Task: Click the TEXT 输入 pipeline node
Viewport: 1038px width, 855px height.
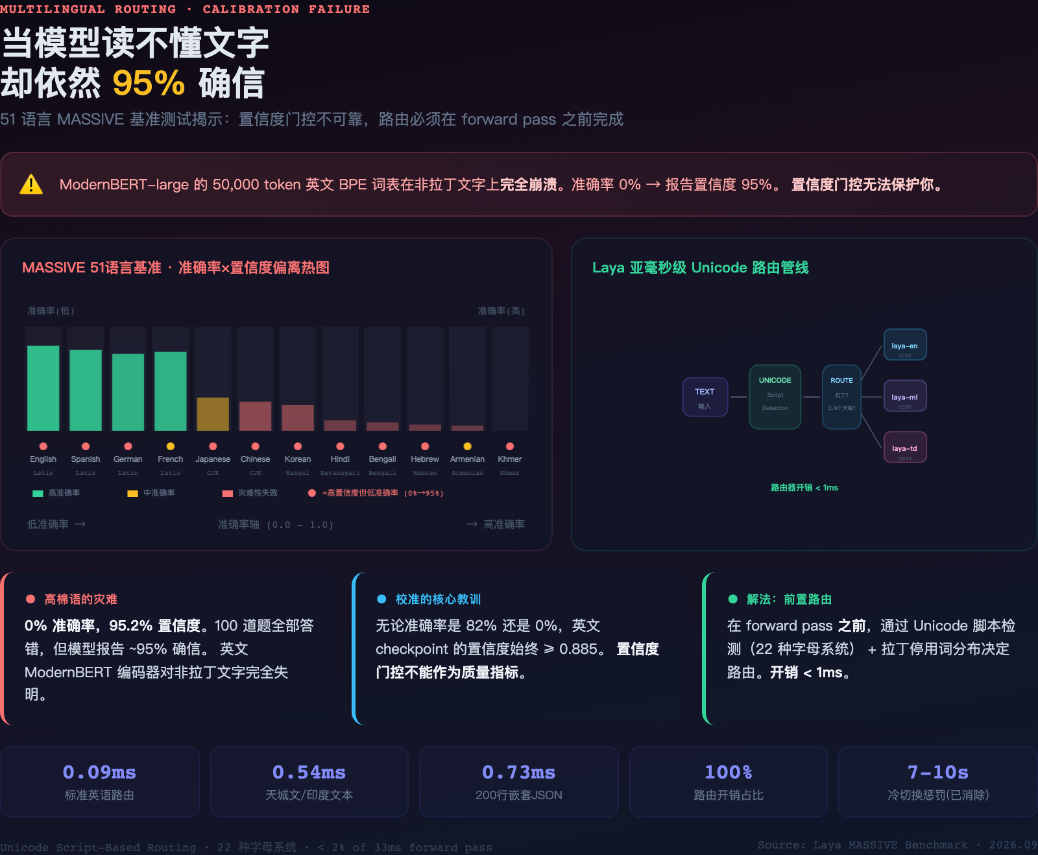Action: pyautogui.click(x=705, y=397)
